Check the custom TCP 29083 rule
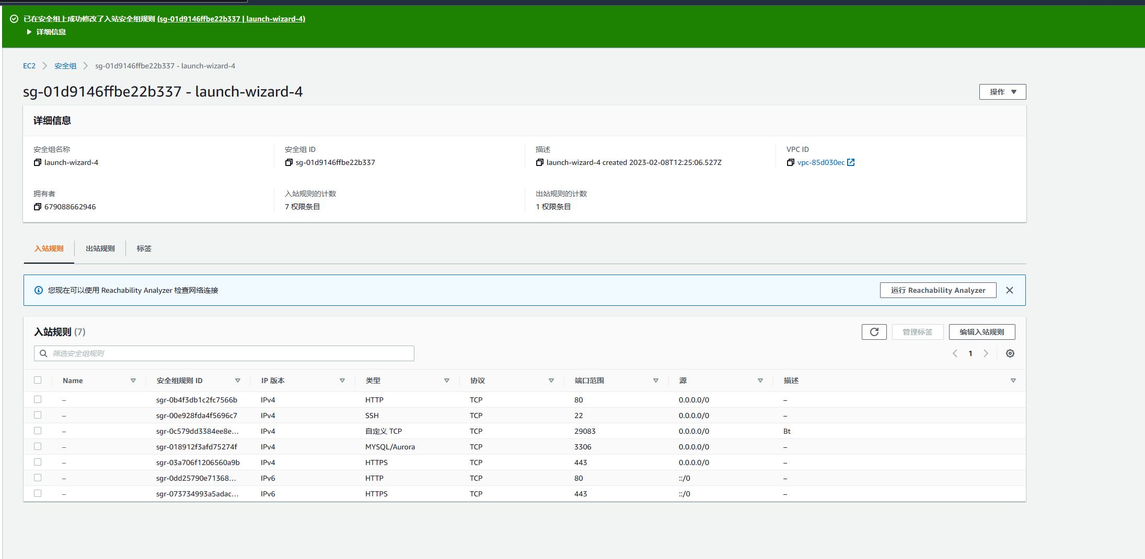1145x559 pixels. click(x=38, y=431)
